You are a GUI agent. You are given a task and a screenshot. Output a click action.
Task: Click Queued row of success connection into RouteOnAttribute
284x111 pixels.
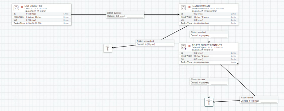click(125, 16)
